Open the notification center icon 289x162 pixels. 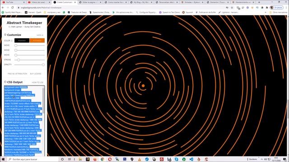click(285, 159)
